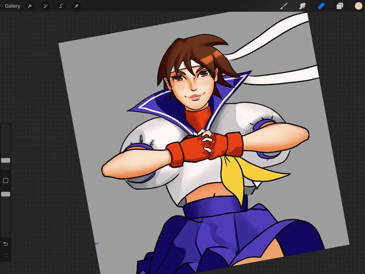Select the Smudge tool
Viewport: 365px width, 274px height.
point(302,6)
